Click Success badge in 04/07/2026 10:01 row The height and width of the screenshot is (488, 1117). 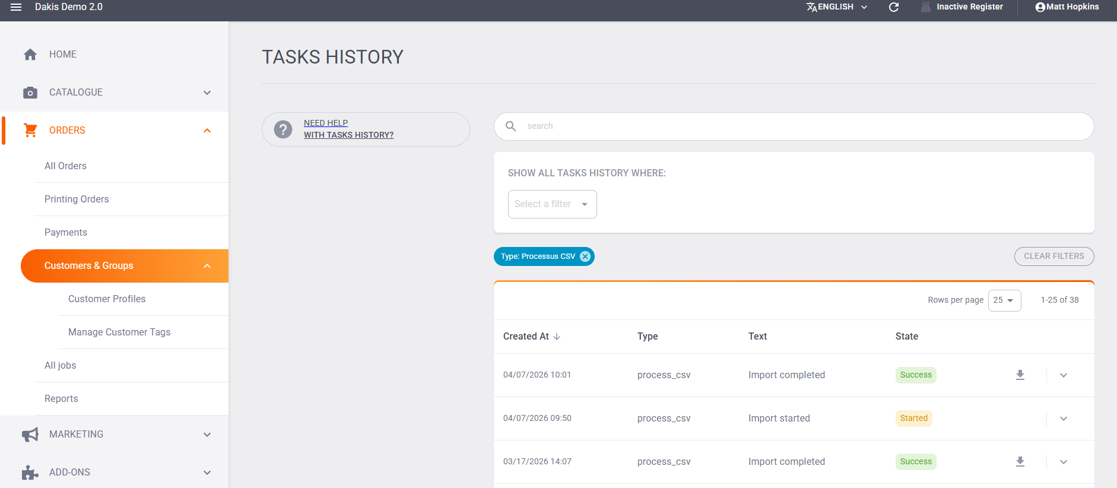[916, 375]
